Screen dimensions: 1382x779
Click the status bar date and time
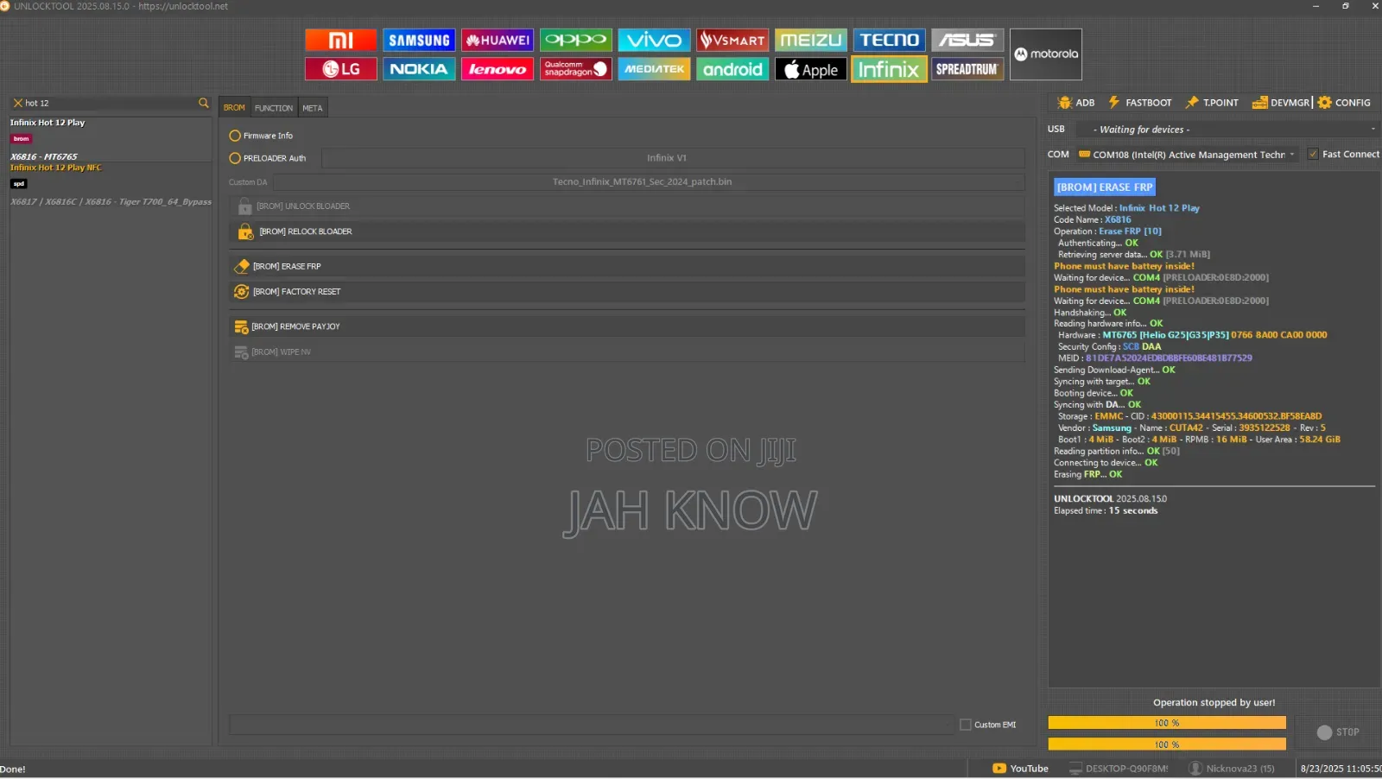click(1341, 769)
